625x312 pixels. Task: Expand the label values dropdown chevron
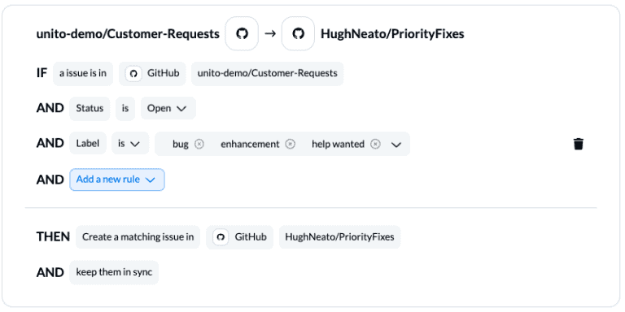pyautogui.click(x=396, y=145)
